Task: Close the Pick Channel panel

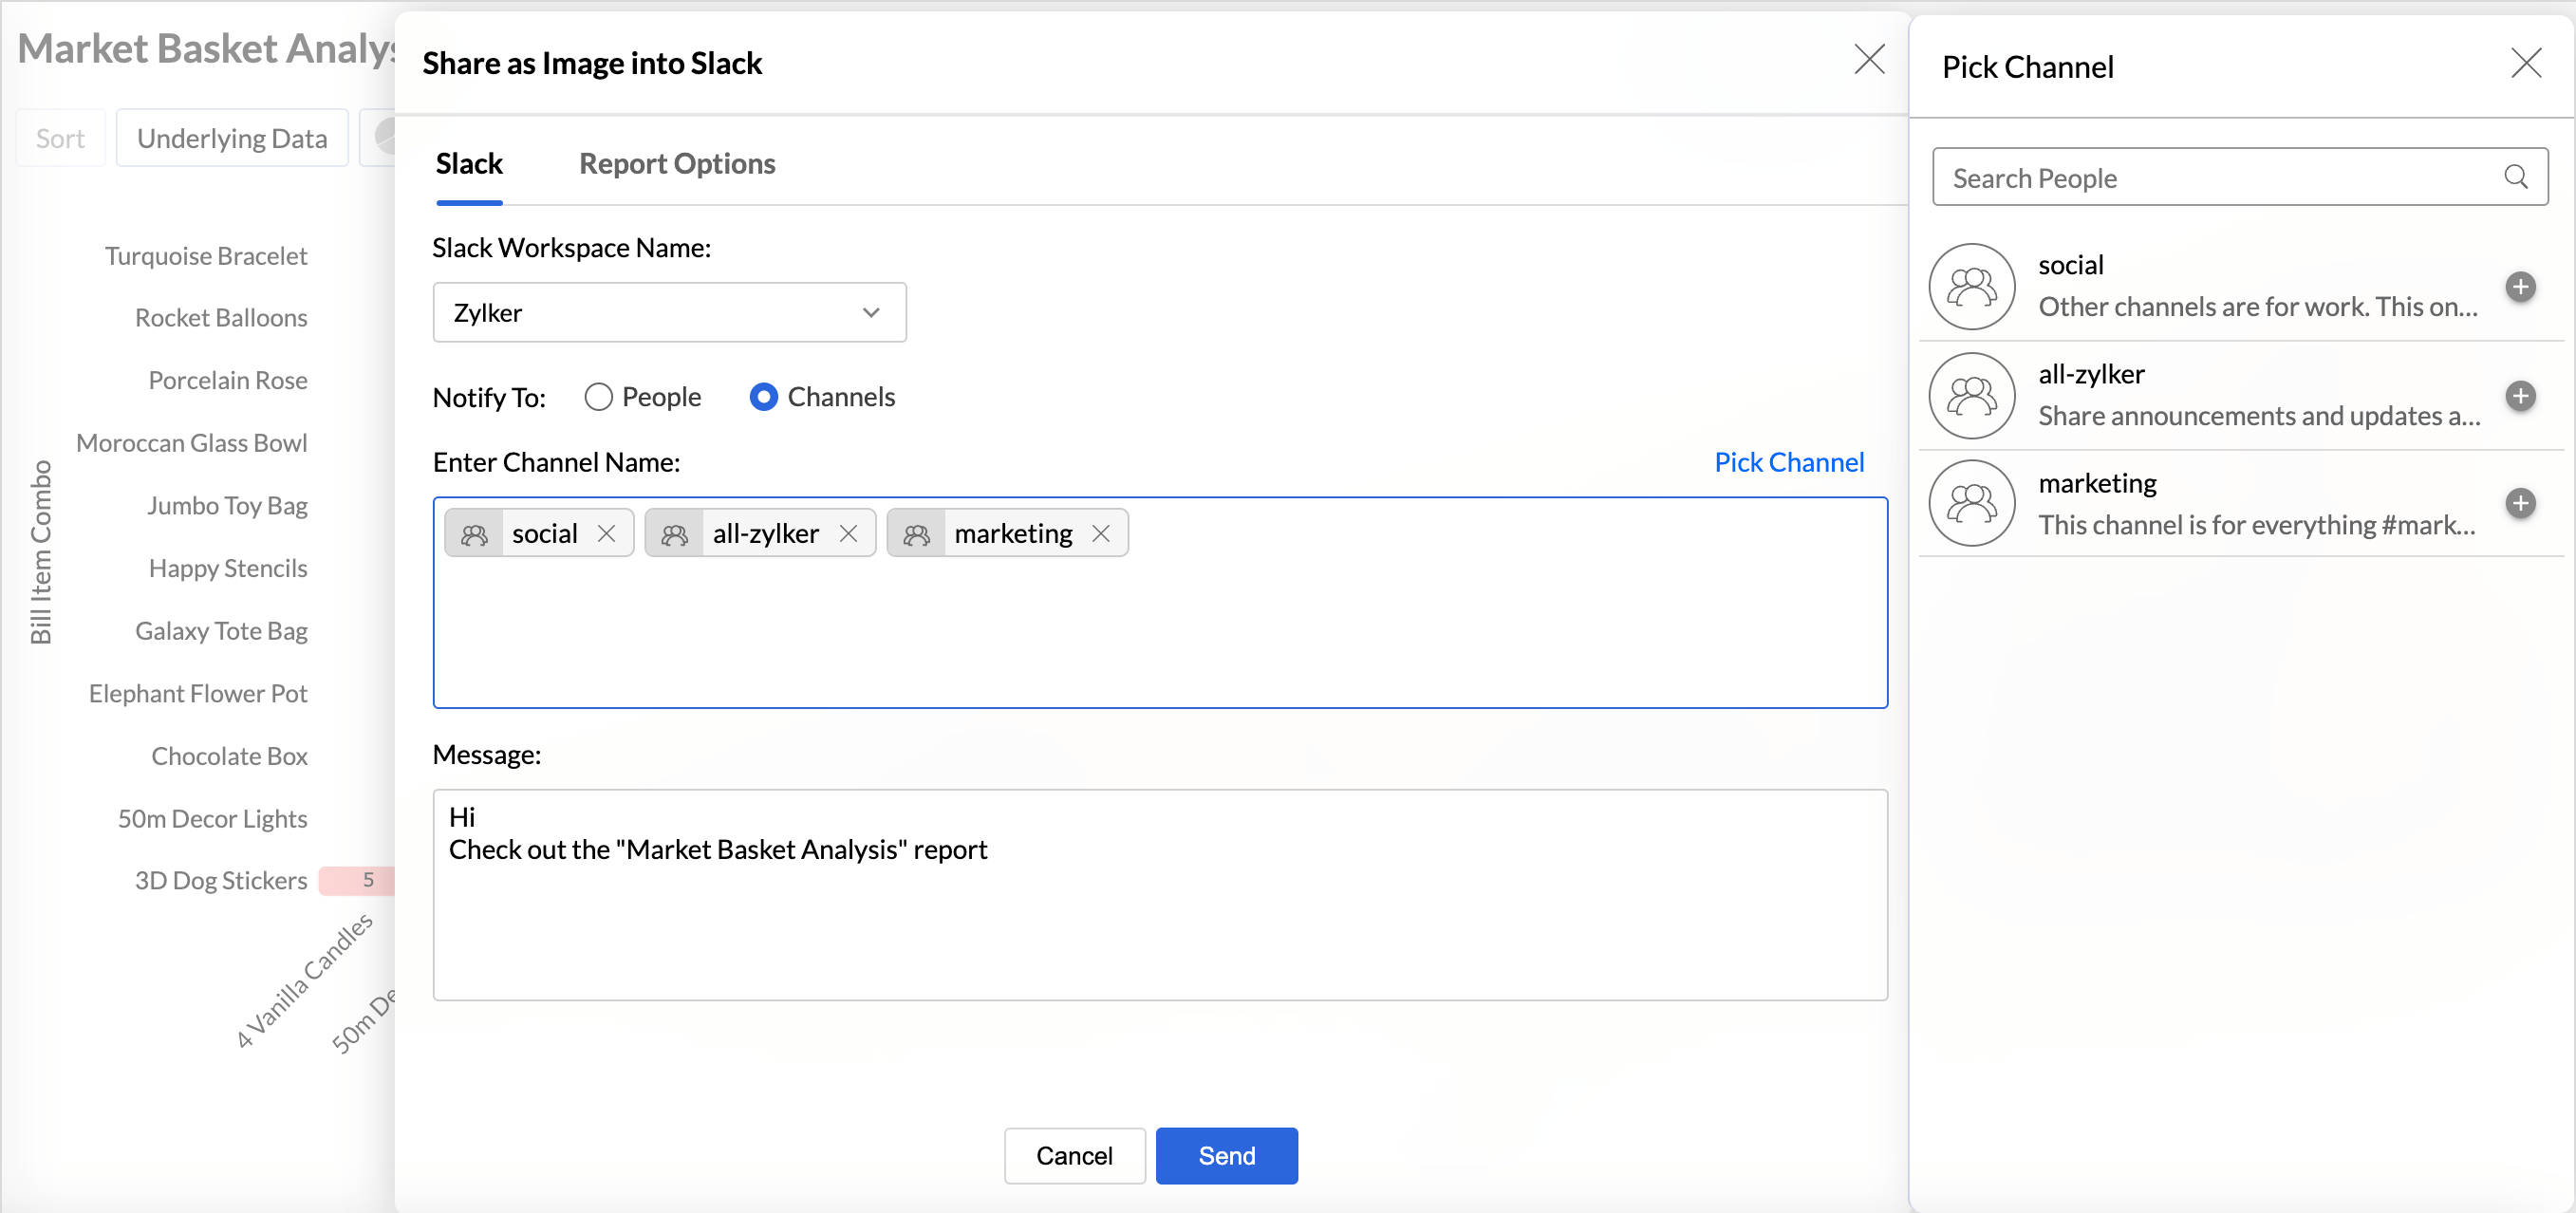Action: point(2525,64)
